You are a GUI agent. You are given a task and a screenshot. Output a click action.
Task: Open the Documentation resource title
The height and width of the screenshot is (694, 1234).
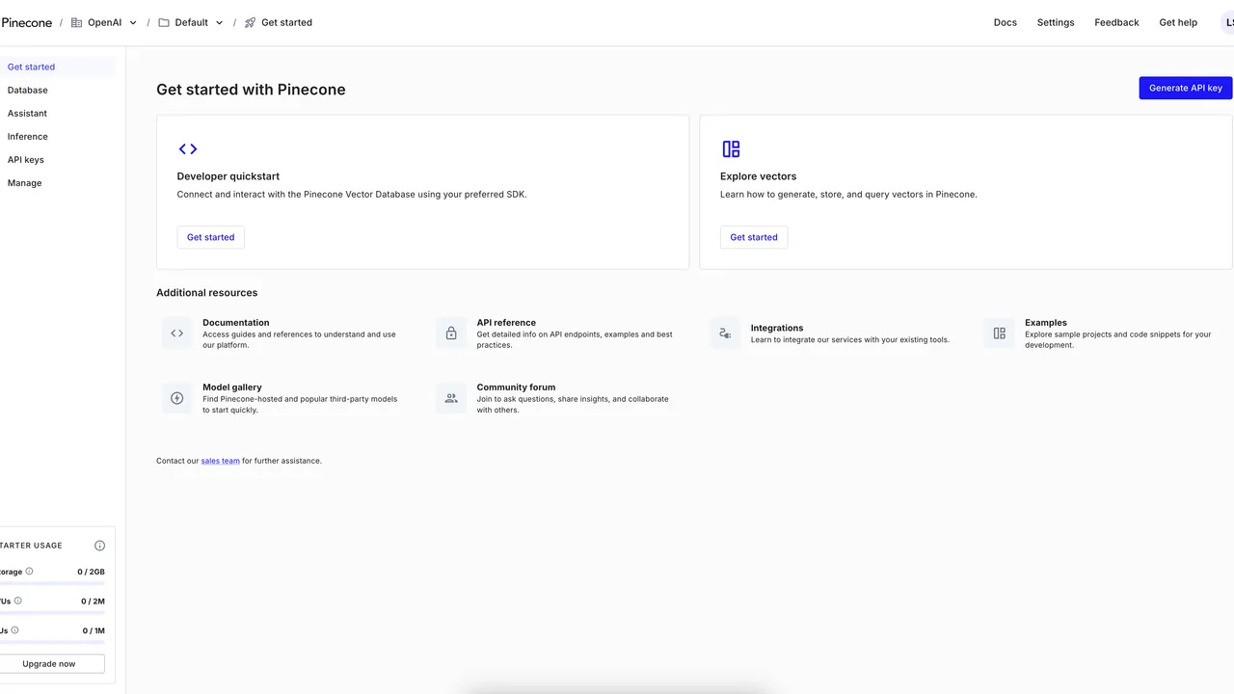point(236,323)
